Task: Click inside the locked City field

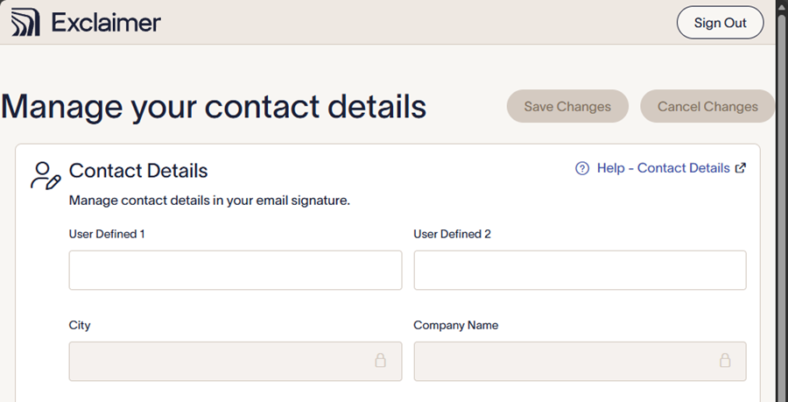Action: [219, 361]
